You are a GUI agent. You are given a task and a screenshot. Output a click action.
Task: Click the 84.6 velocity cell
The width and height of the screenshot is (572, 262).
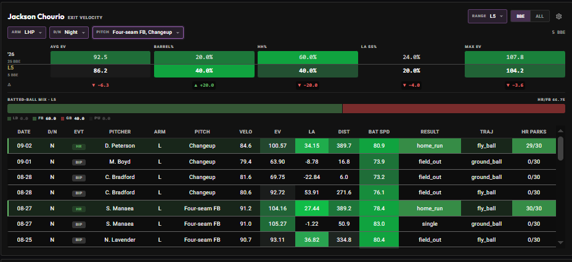[245, 146]
